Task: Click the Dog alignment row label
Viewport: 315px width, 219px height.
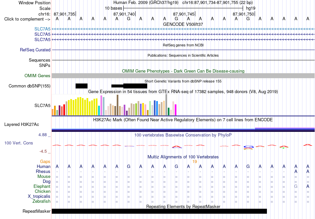Action: [46, 182]
